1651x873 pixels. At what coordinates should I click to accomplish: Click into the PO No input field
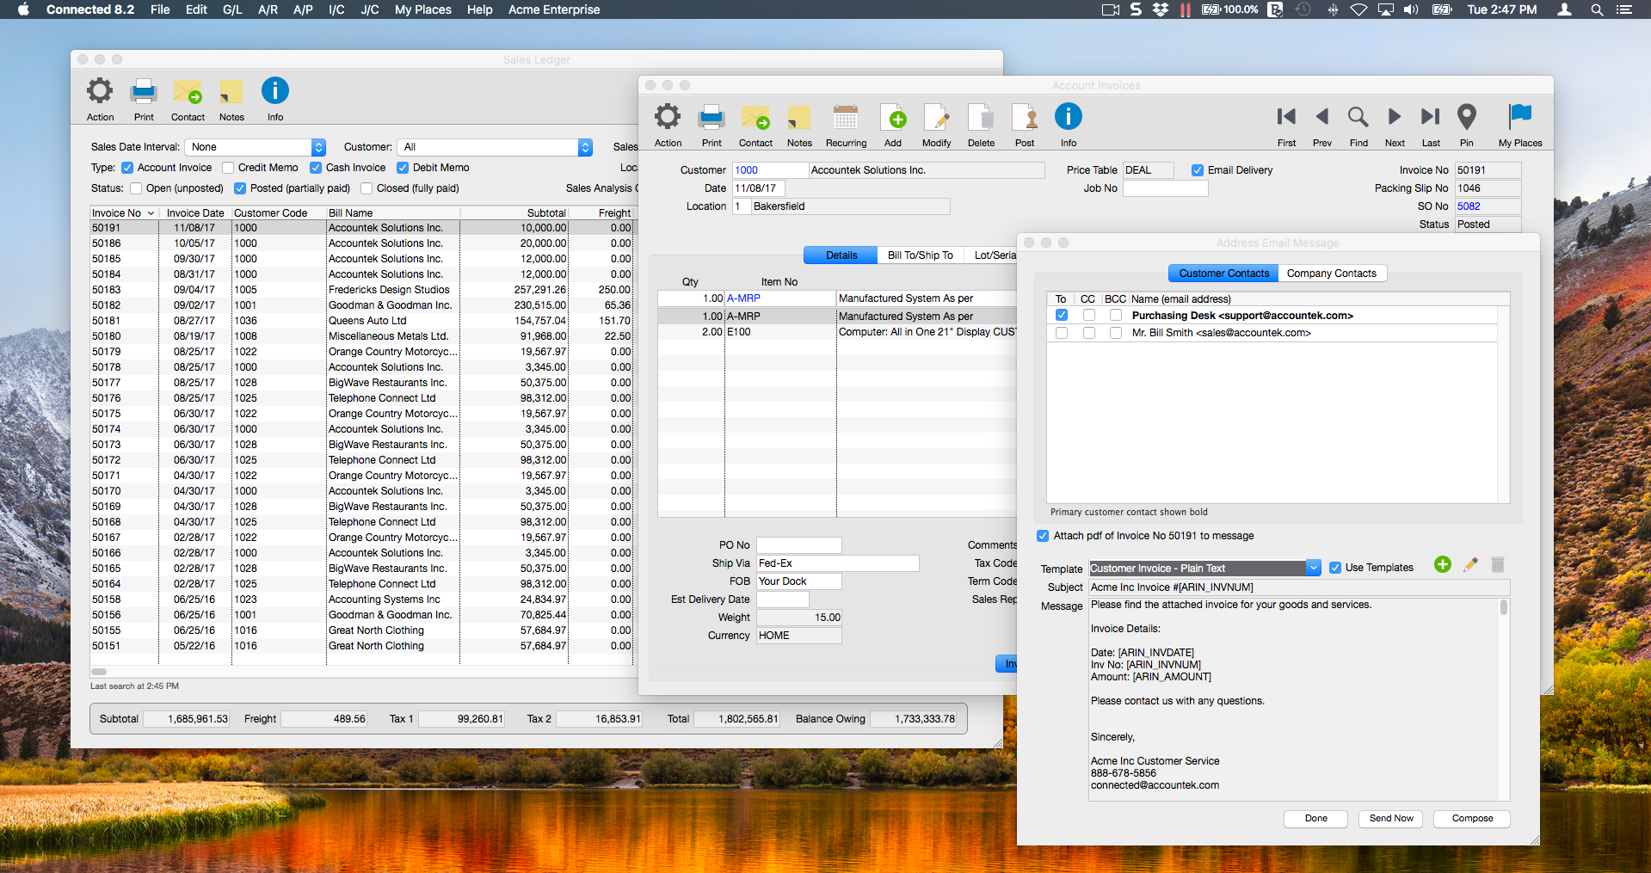pos(798,545)
